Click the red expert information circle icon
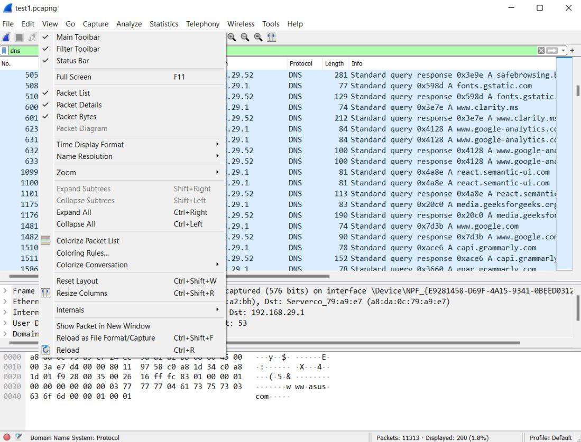This screenshot has width=581, height=442. [x=7, y=437]
